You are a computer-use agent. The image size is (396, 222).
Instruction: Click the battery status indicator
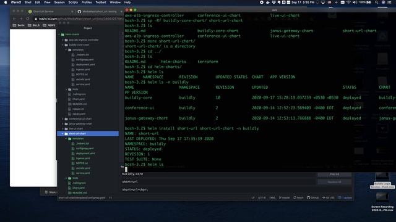[x=365, y=2]
